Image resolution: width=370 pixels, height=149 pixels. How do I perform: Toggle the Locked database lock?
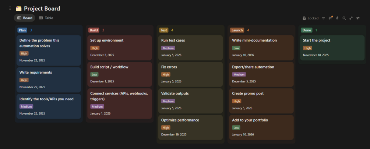click(310, 18)
